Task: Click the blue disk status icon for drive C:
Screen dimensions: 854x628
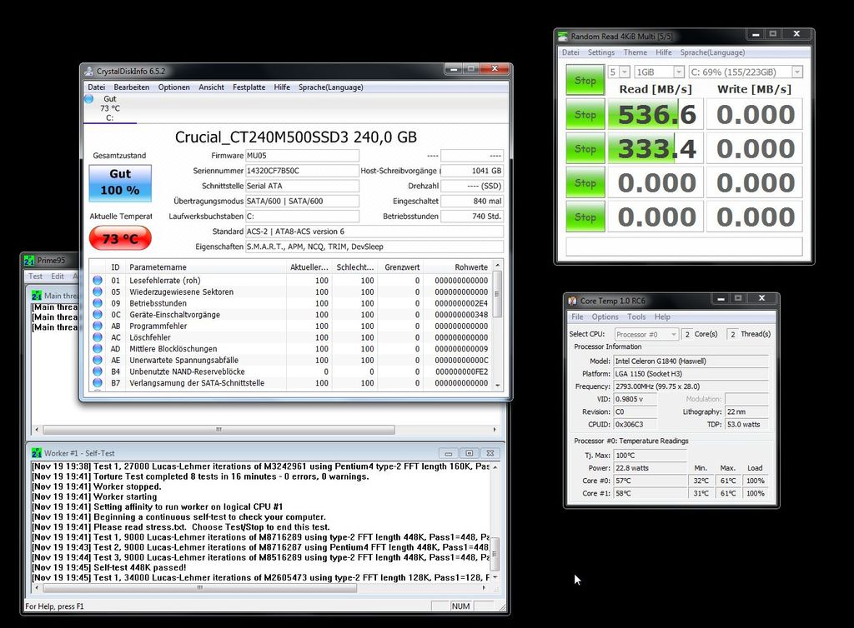Action: (x=88, y=99)
